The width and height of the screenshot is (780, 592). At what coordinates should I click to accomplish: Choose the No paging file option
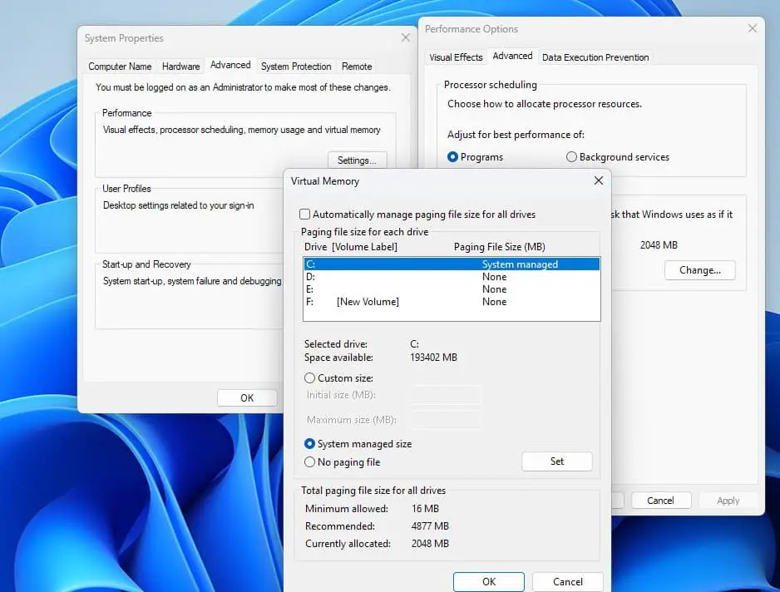310,462
